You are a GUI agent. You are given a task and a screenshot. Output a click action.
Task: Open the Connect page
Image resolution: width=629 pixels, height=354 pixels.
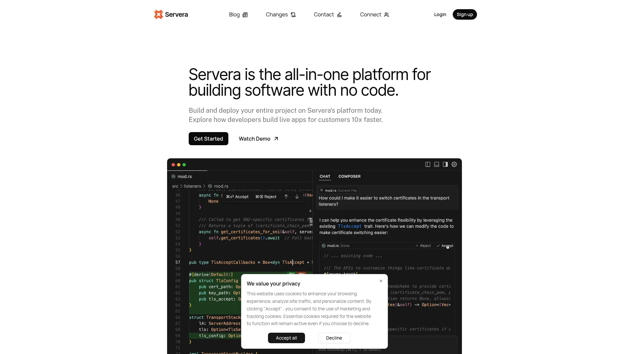374,14
